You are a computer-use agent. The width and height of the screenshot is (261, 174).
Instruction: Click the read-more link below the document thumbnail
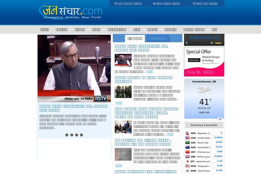(x=119, y=166)
